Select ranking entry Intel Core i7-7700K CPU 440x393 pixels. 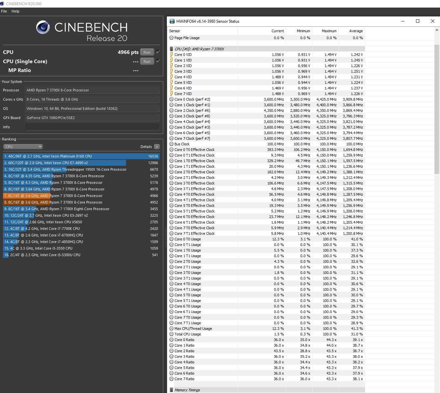point(81,229)
